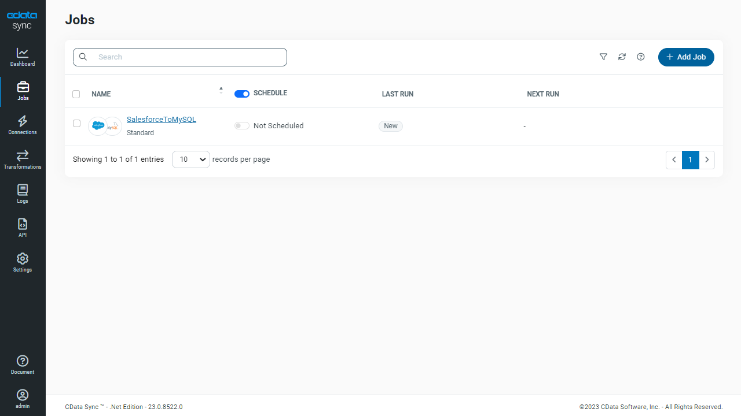Open Settings from the sidebar
This screenshot has width=741, height=416.
coord(23,262)
